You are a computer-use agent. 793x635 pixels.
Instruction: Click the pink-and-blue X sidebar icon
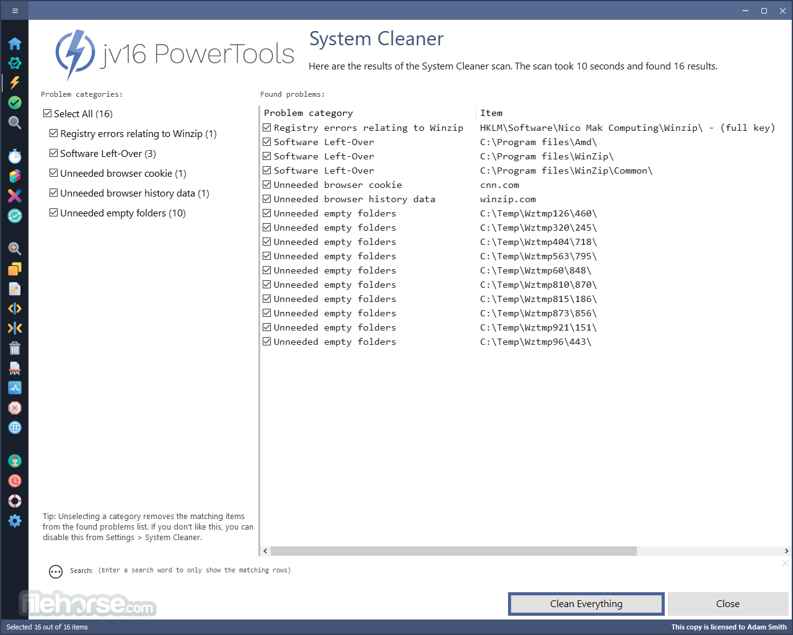(x=15, y=196)
